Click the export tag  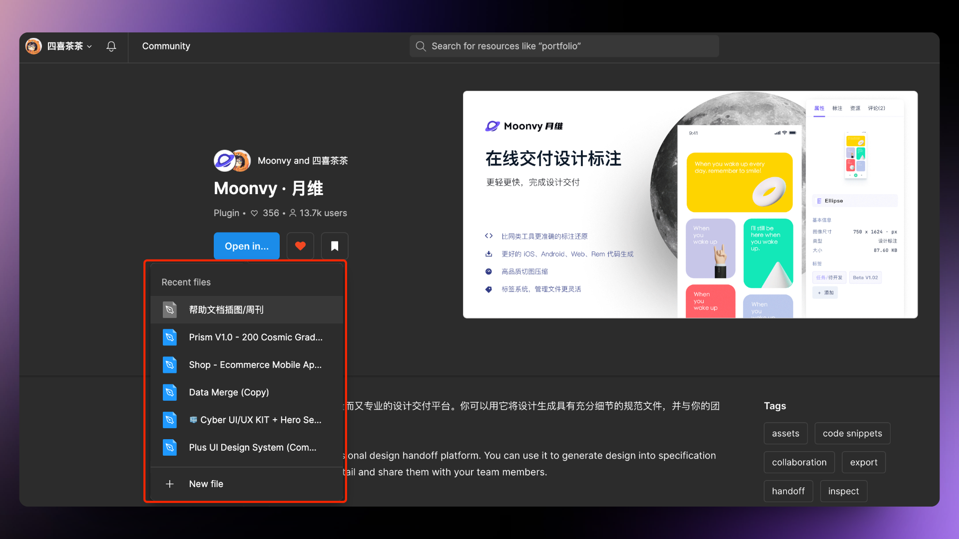[x=864, y=462]
